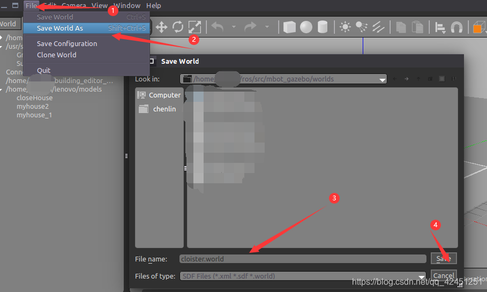This screenshot has height=292, width=487.
Task: Click the left panel splitter handle
Action: (126, 156)
